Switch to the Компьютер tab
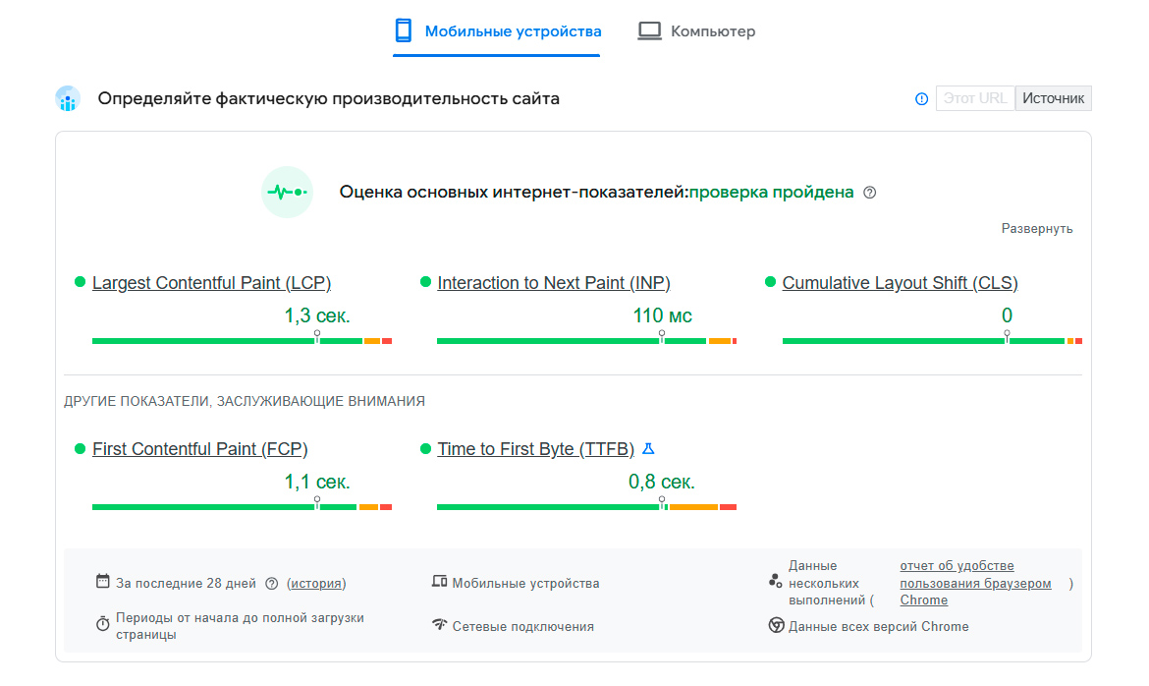1149x686 pixels. click(697, 31)
